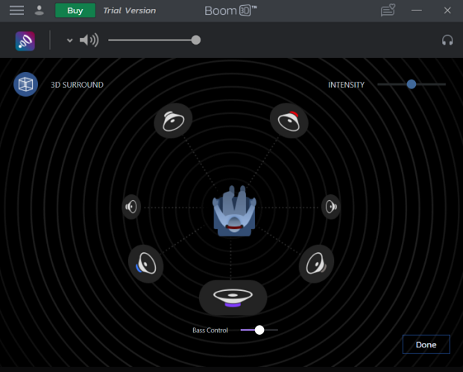Open the hamburger menu
463x372 pixels.
pyautogui.click(x=16, y=10)
